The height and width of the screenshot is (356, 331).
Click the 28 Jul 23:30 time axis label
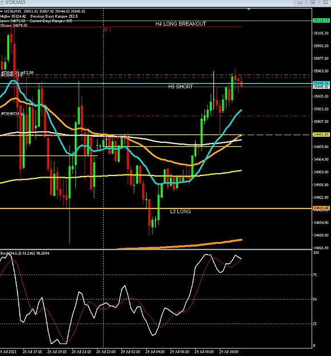106,351
